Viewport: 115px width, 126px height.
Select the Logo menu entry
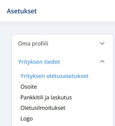tap(27, 119)
